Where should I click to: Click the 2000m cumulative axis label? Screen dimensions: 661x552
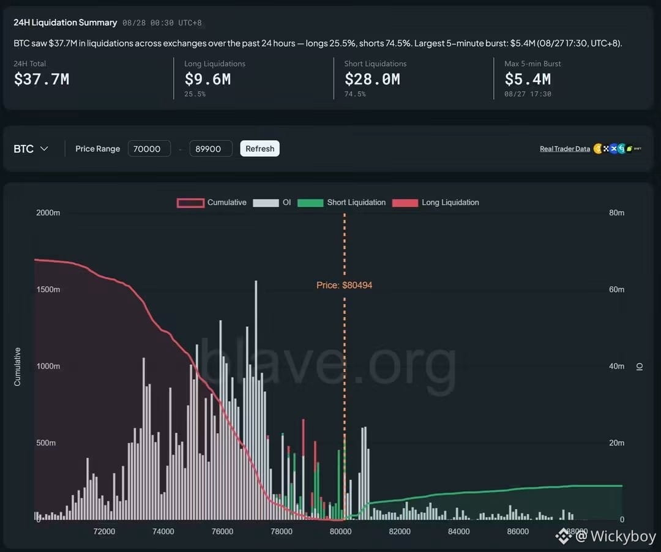[x=48, y=213]
